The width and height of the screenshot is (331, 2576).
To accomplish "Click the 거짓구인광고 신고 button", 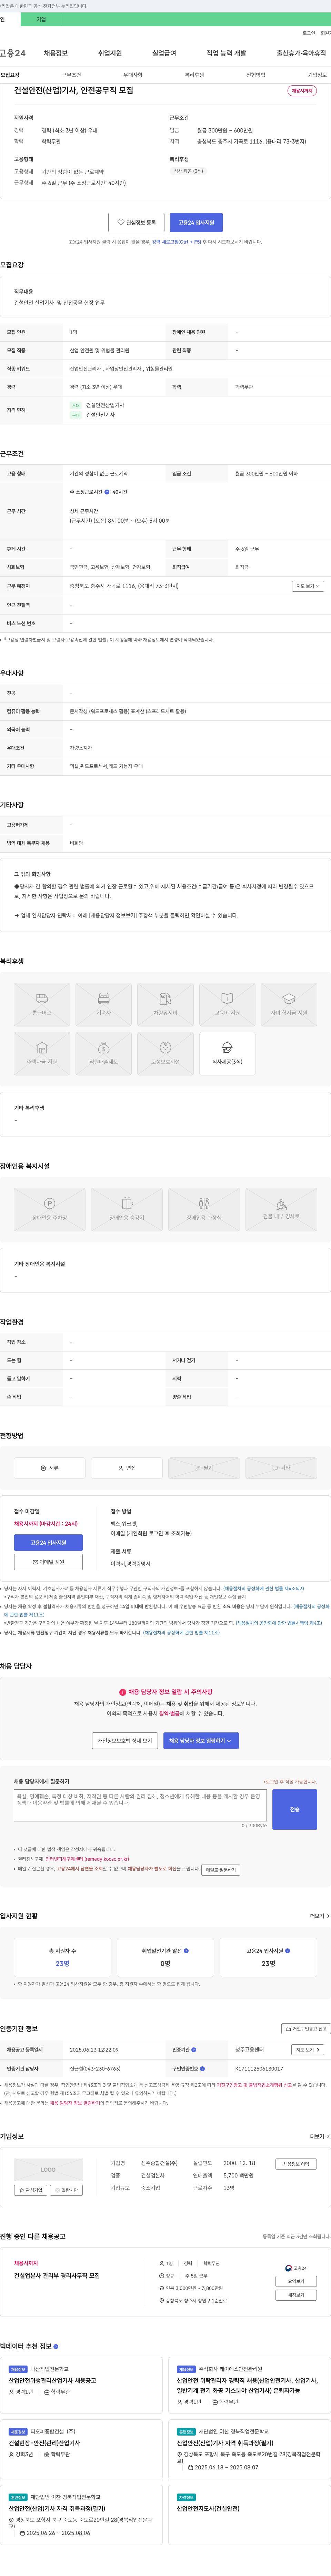I will tap(305, 2029).
